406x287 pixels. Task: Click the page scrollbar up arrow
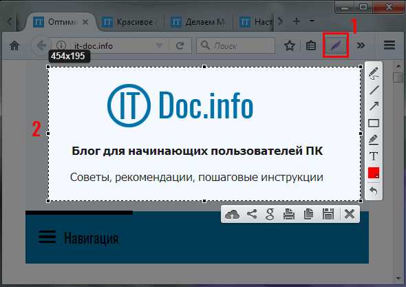tap(398, 67)
